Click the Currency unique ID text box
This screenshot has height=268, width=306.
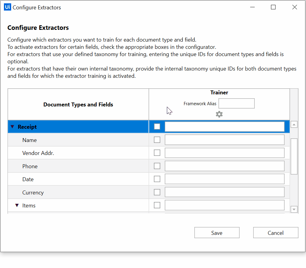(224, 192)
